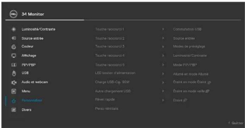Screen dimensions: 245x128
Task: Select Autre chargement USB option
Action: point(113,91)
